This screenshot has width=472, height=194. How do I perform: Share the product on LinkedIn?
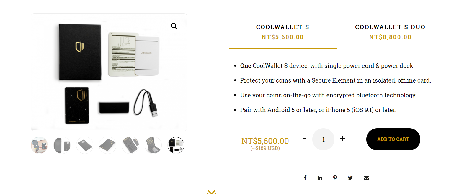click(320, 178)
